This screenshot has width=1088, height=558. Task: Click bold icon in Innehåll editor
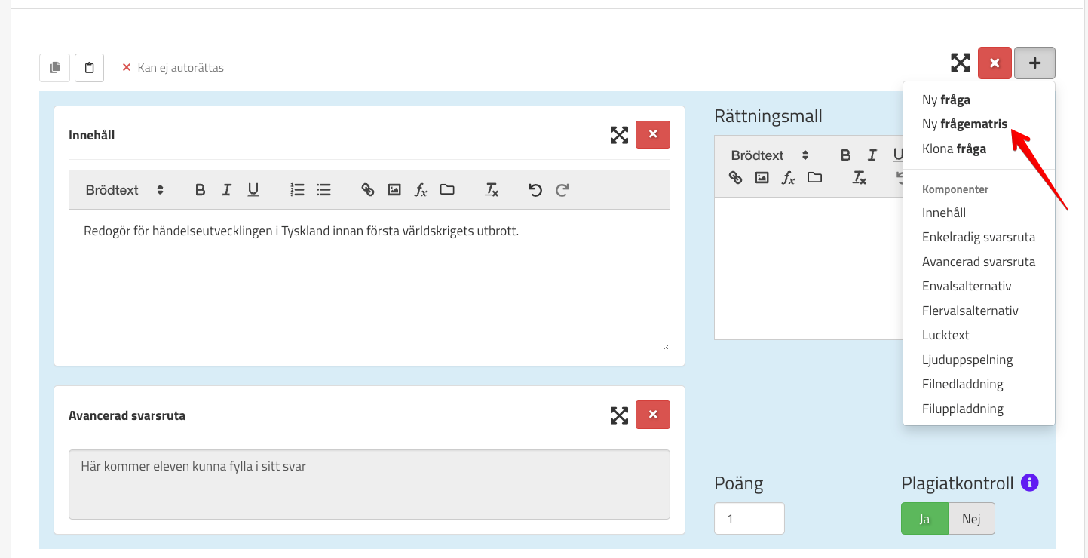[x=200, y=190]
